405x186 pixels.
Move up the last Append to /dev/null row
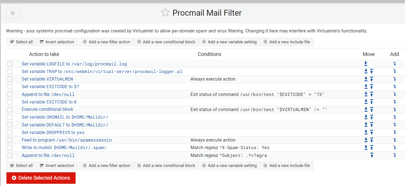(x=372, y=155)
